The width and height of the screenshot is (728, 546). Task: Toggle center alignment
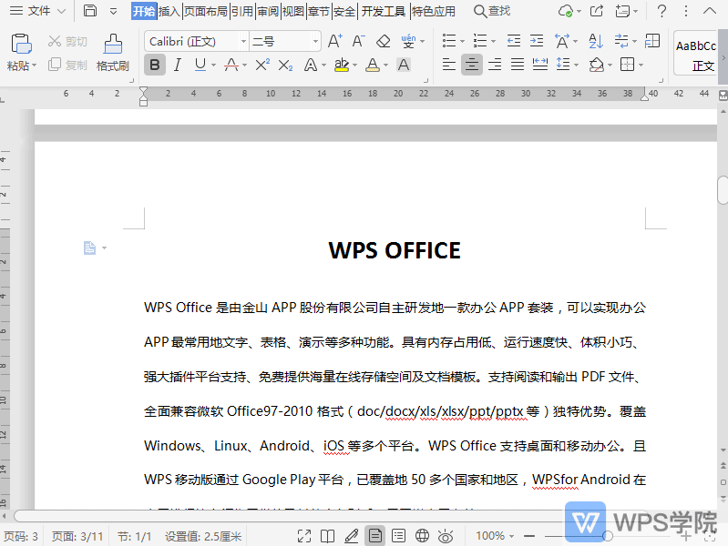[x=471, y=65]
